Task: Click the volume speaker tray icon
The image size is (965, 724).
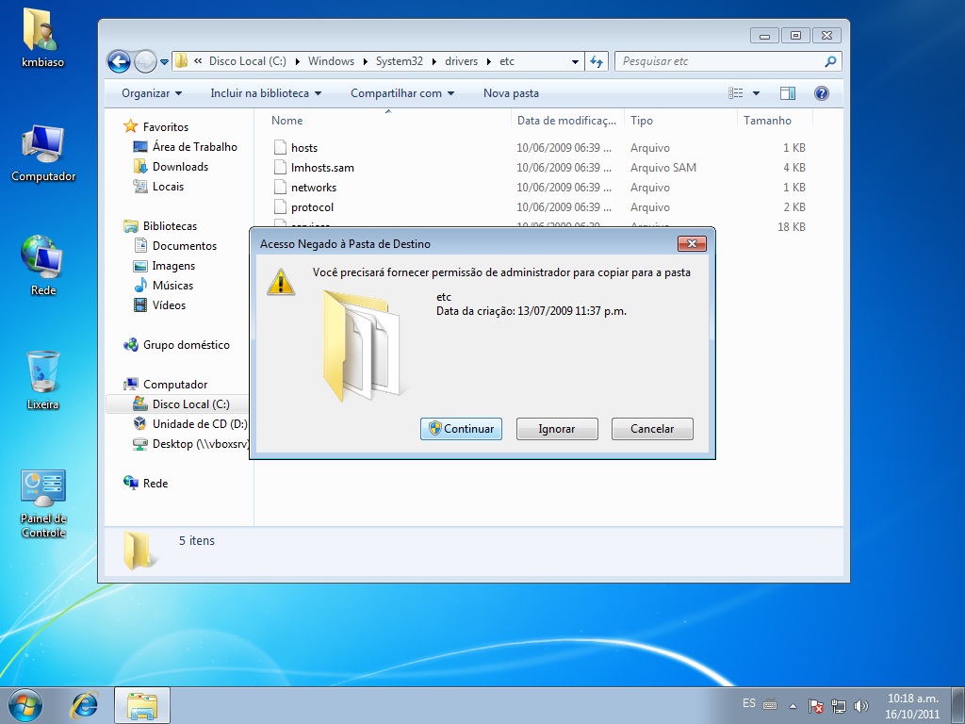Action: (x=861, y=705)
